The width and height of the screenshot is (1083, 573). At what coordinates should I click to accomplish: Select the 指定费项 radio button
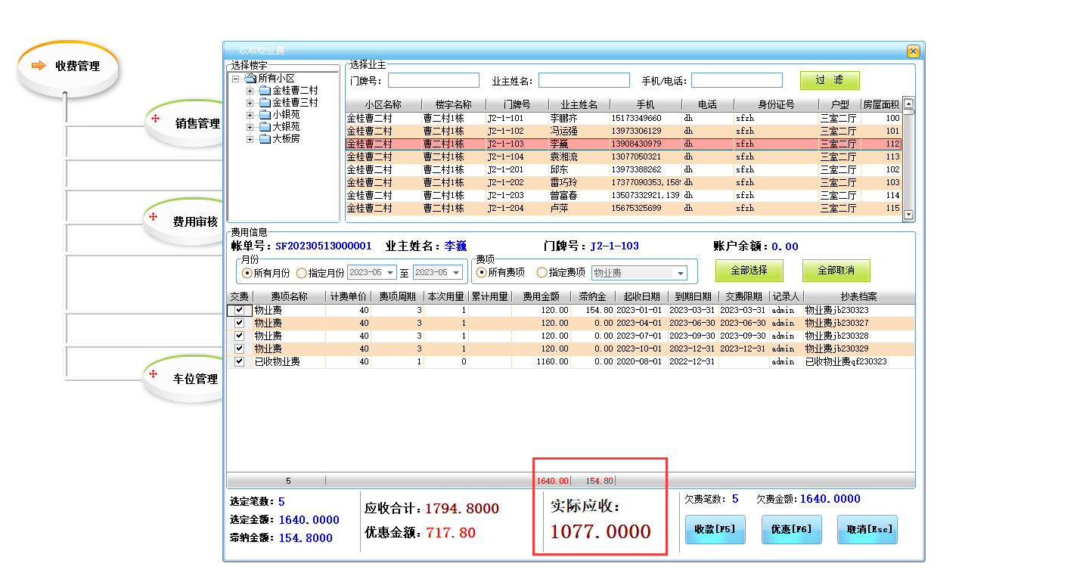coord(541,273)
